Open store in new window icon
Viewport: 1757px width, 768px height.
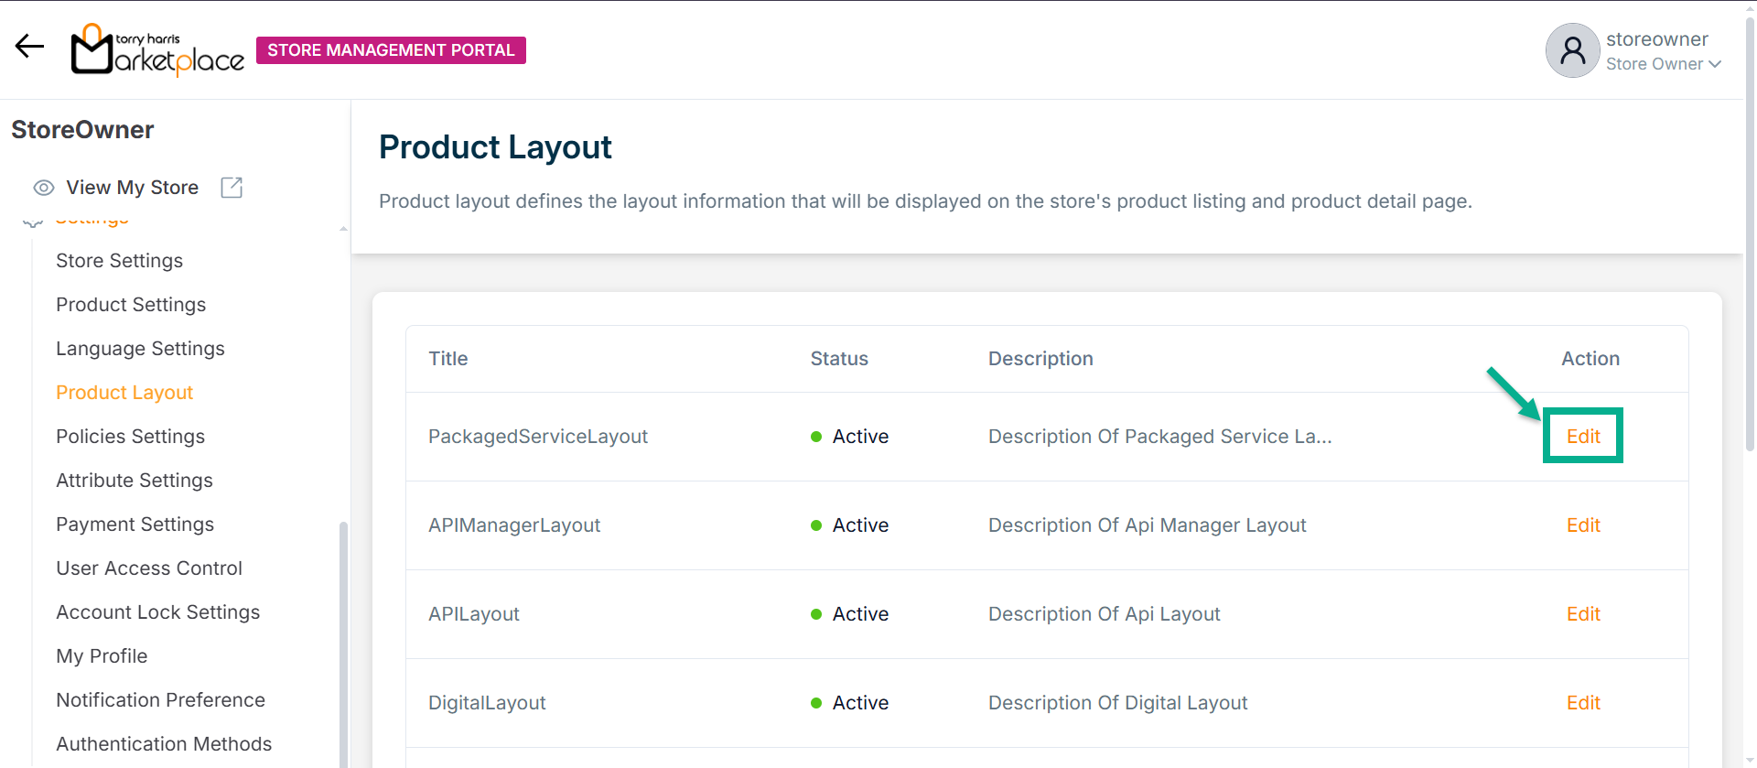tap(232, 188)
